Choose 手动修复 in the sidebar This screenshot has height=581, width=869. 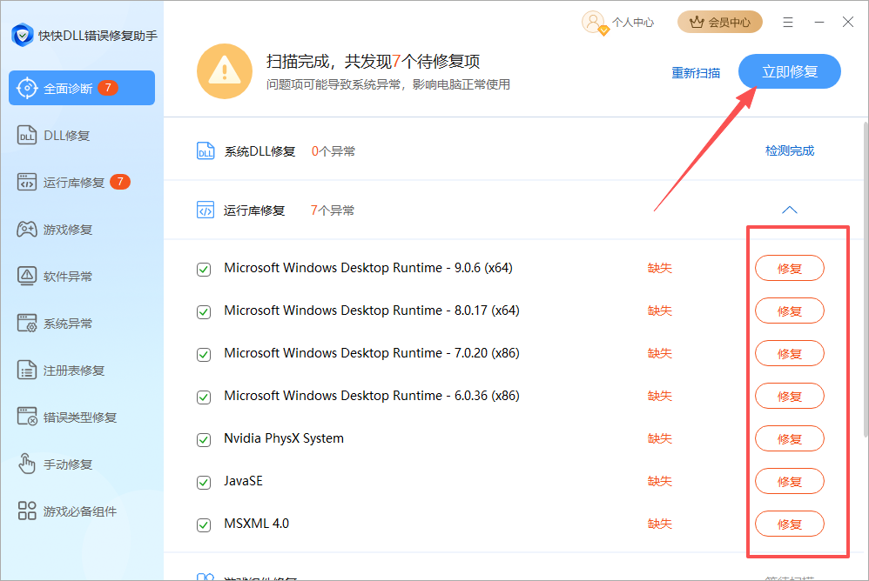[x=54, y=464]
